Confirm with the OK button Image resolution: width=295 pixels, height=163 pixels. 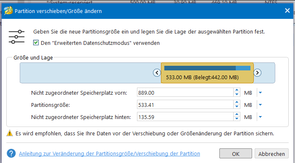[236, 154]
